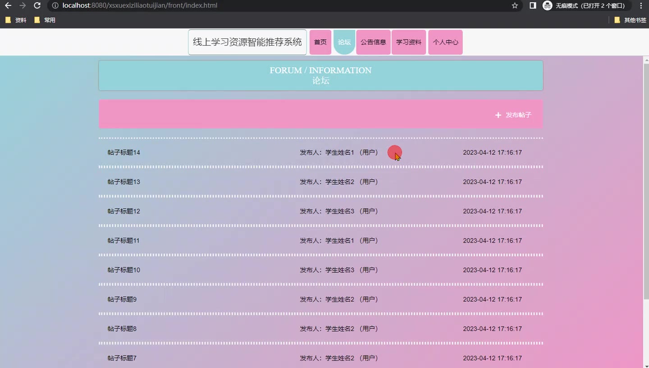The width and height of the screenshot is (649, 368).
Task: Navigate to the 个人中心 tab
Action: [x=445, y=42]
